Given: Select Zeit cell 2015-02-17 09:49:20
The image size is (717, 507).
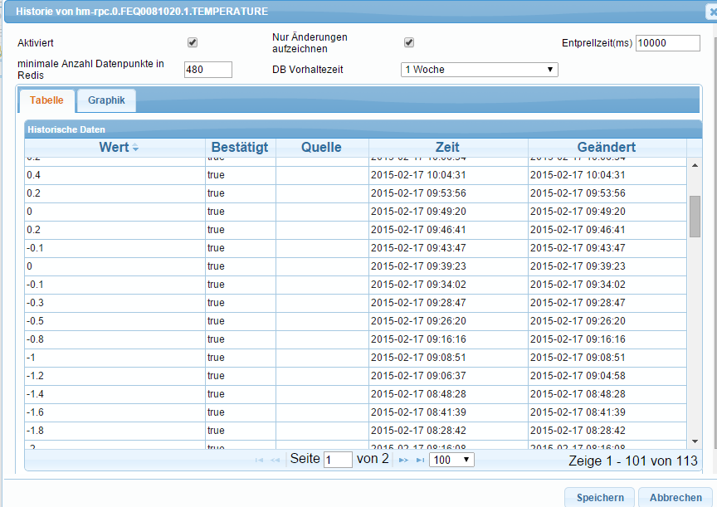Looking at the screenshot, I should [448, 212].
